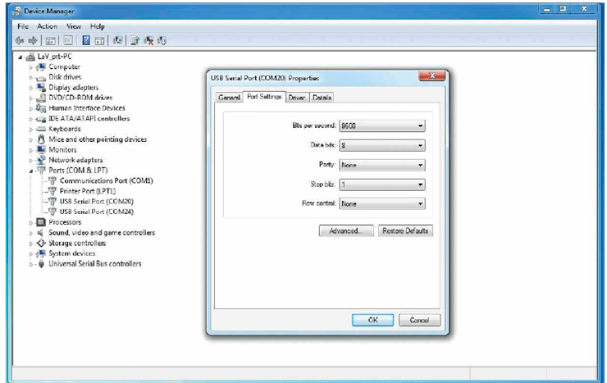The image size is (607, 383).
Task: Collapse the Ports (COM & LPT) node
Action: [31, 171]
